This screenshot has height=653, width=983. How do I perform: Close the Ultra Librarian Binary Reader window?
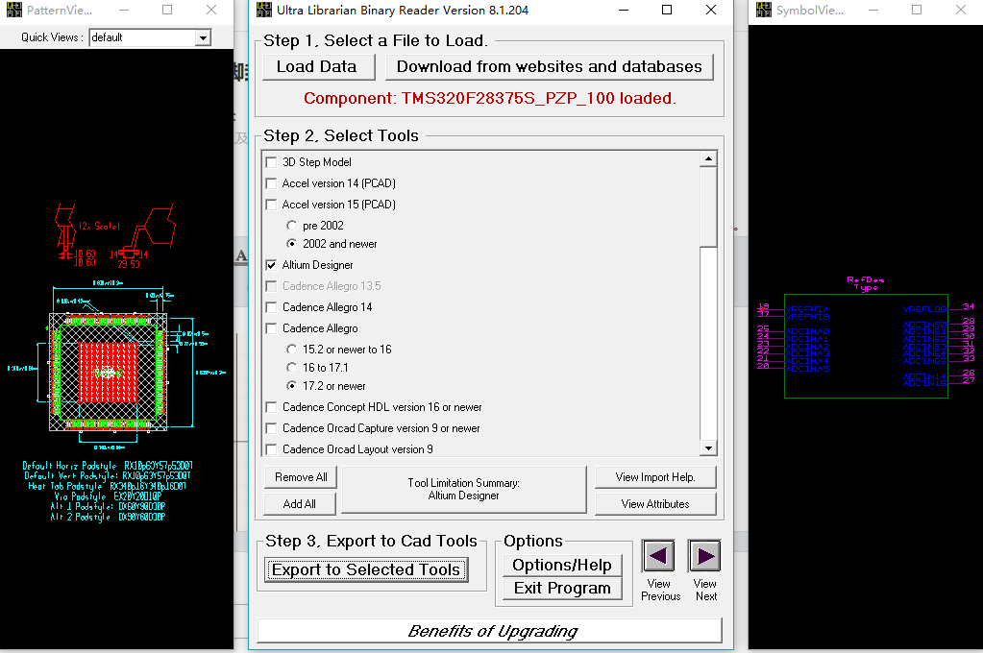tap(711, 10)
